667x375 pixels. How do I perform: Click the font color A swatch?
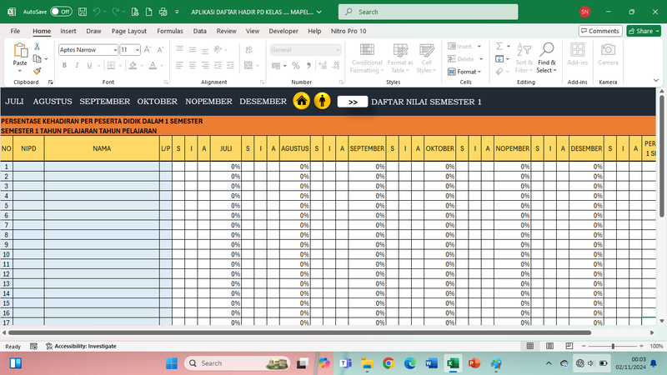click(153, 66)
